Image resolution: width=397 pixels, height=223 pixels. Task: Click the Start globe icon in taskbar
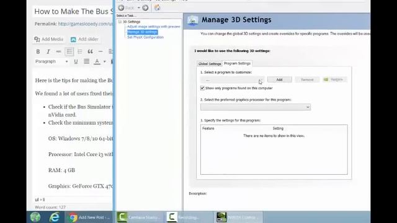point(35,217)
